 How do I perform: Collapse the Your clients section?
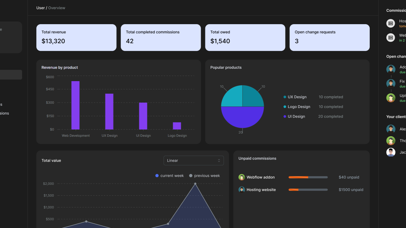pyautogui.click(x=396, y=117)
